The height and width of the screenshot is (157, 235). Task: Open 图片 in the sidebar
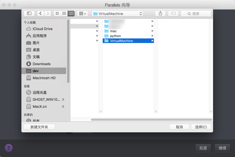tap(44, 43)
